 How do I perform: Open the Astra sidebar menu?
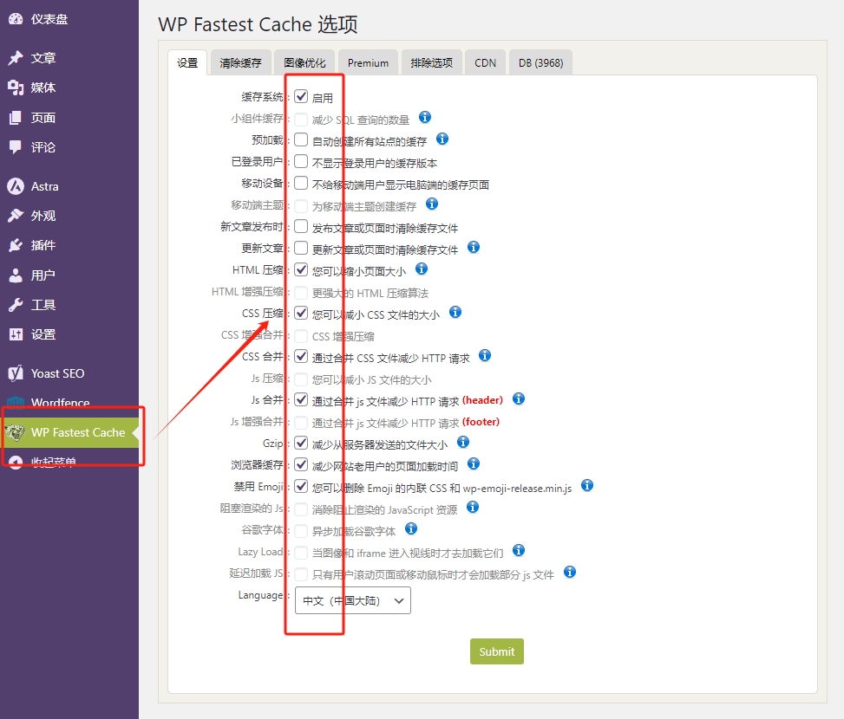click(69, 186)
